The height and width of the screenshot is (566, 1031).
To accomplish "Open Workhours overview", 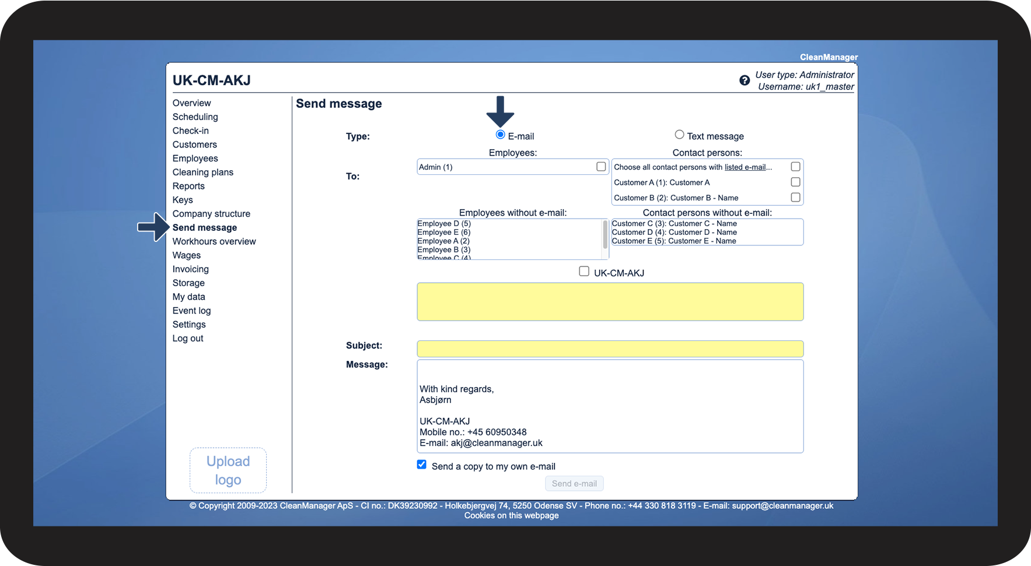I will (x=214, y=242).
